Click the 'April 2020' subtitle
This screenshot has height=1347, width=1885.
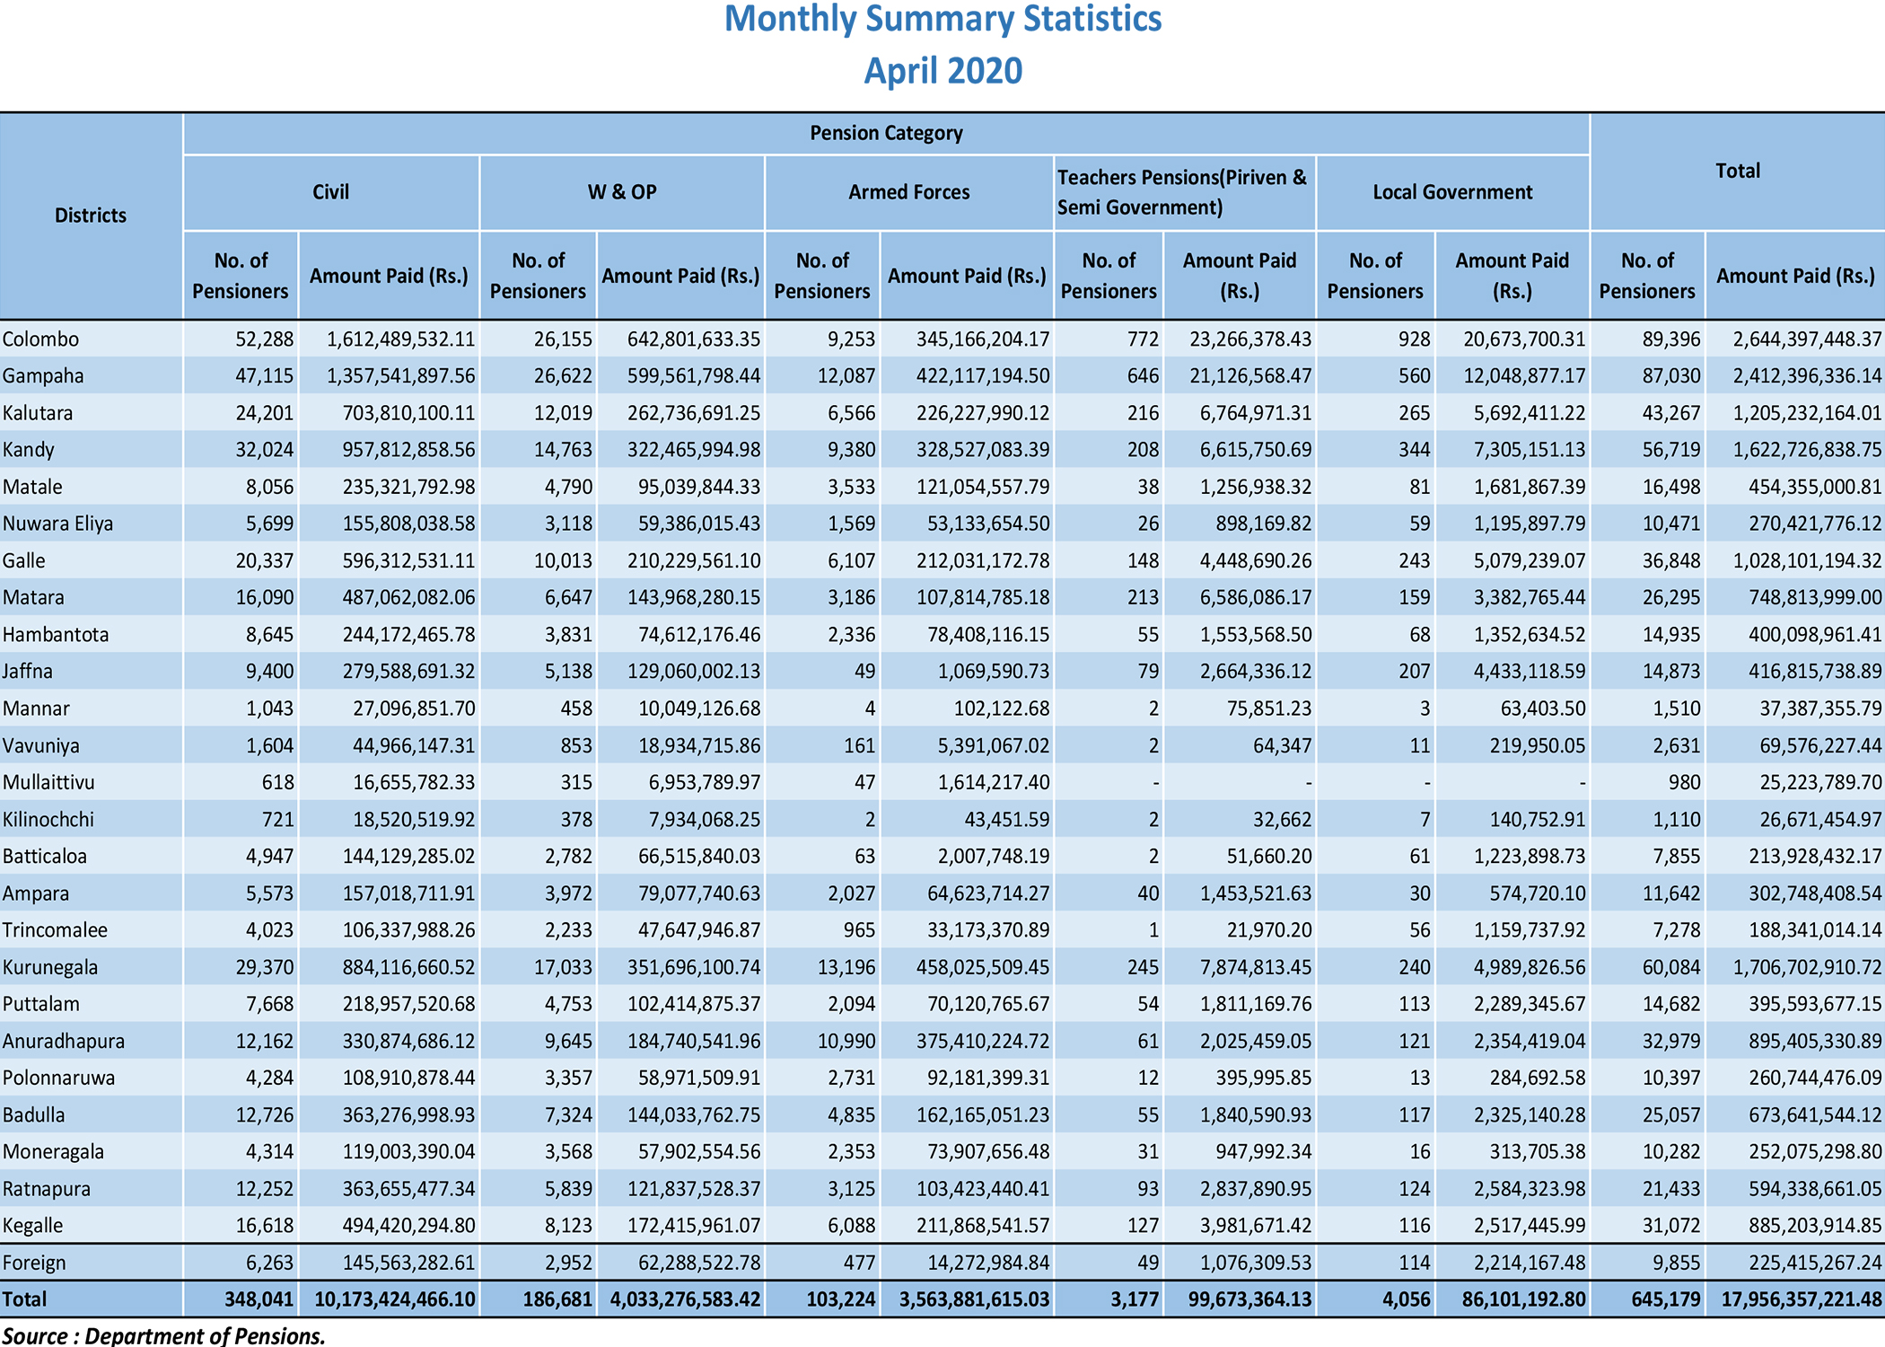coord(942,71)
